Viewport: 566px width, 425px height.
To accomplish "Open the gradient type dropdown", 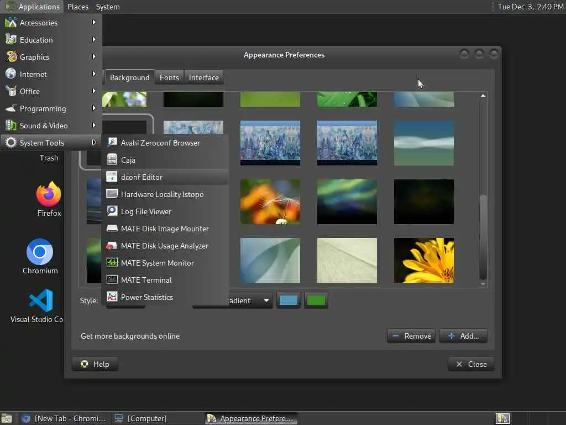I will [x=250, y=300].
